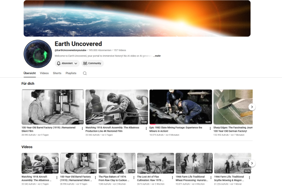Open the 'Videos' section heading

[x=27, y=147]
